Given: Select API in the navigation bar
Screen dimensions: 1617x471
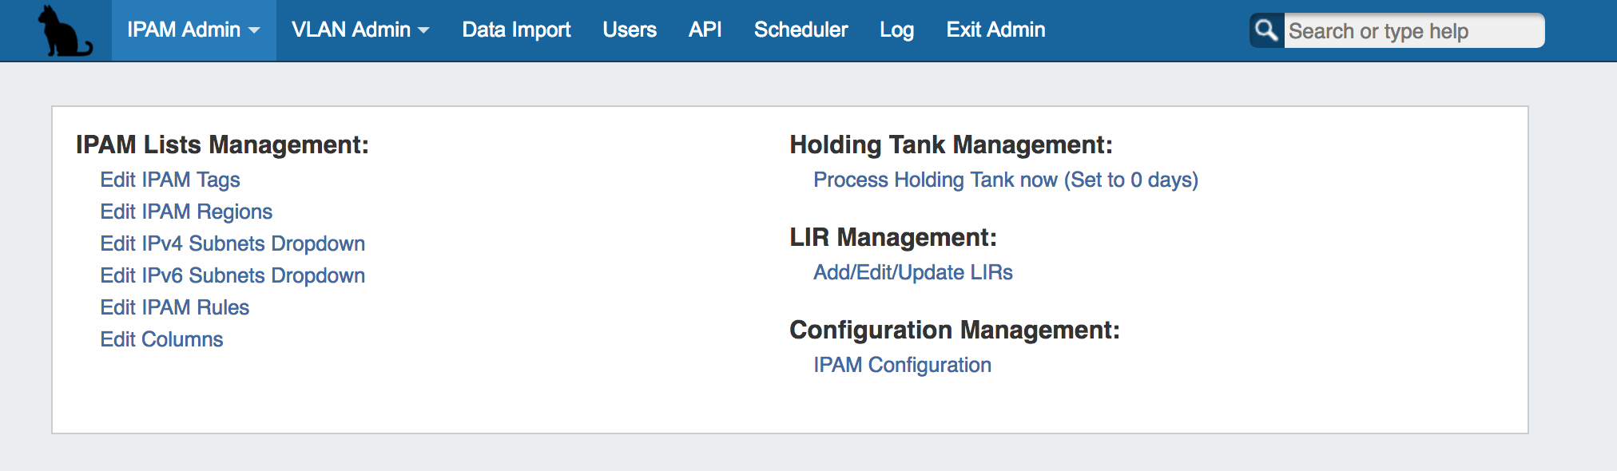Looking at the screenshot, I should 705,30.
